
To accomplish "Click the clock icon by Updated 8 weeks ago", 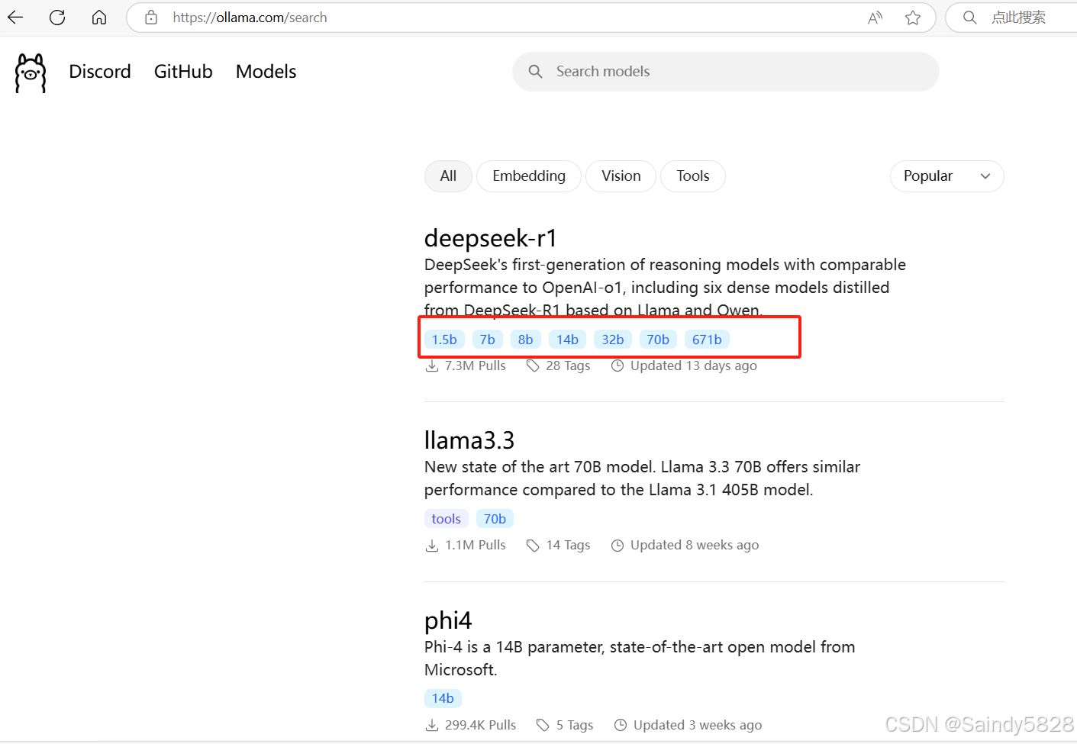I will [x=618, y=545].
